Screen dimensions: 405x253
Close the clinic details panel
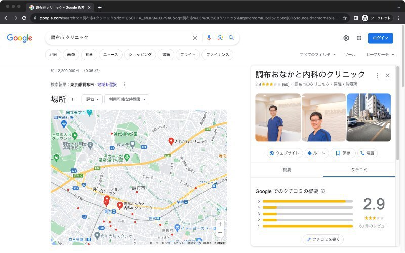pyautogui.click(x=388, y=75)
